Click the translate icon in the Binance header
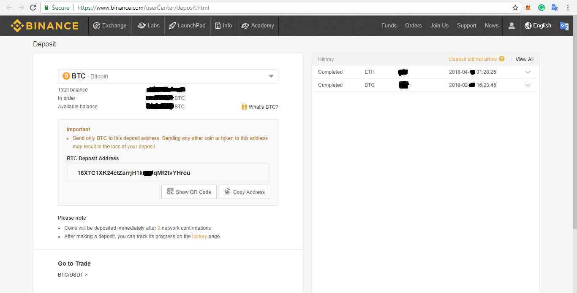This screenshot has height=293, width=577. click(564, 26)
